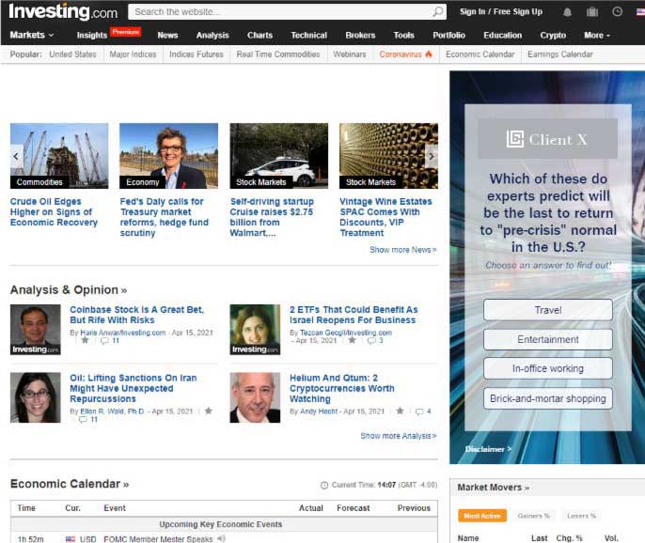Choose In-office working answer
The width and height of the screenshot is (645, 543).
(548, 368)
